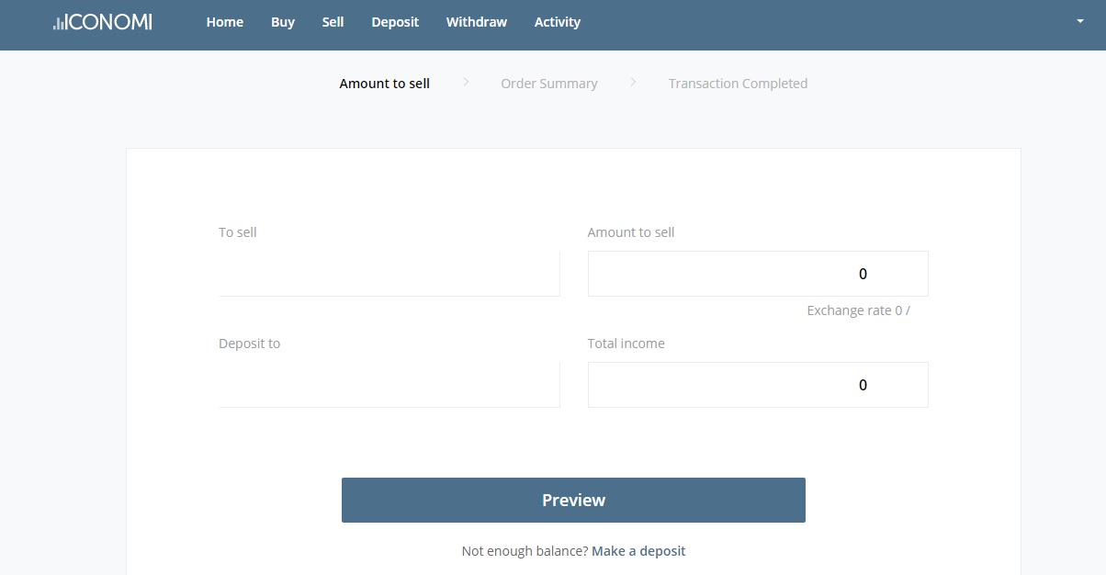Open the Sell navigation item

333,22
